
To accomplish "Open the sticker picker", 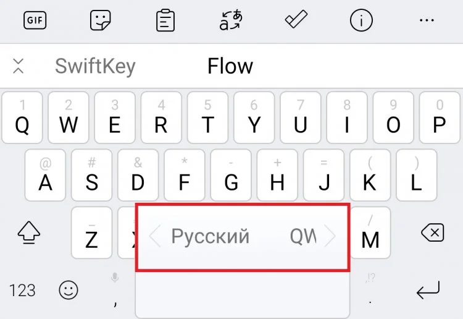I will coord(101,20).
